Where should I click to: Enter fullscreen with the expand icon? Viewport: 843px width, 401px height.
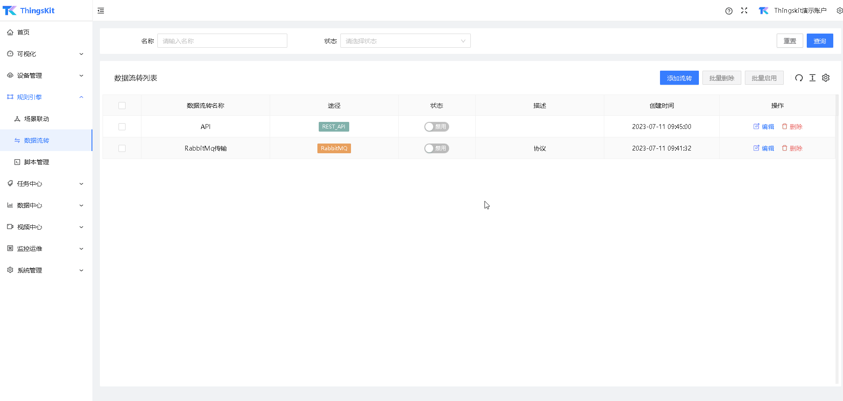click(744, 11)
